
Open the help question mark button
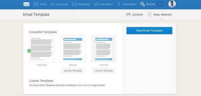(x=160, y=4)
